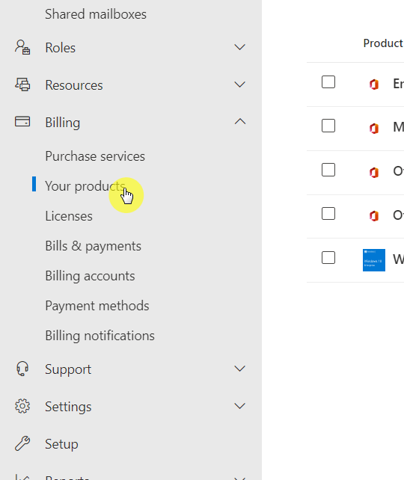The image size is (404, 480).
Task: Tick the checkbox of the second product row
Action: tap(328, 126)
